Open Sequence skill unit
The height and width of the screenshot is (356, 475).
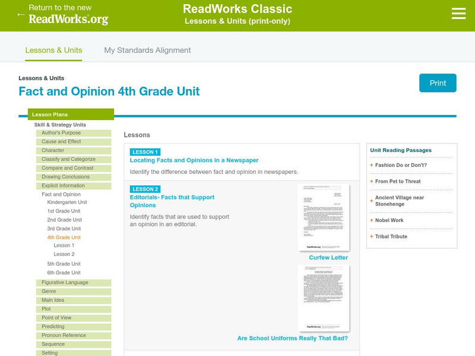(74, 344)
